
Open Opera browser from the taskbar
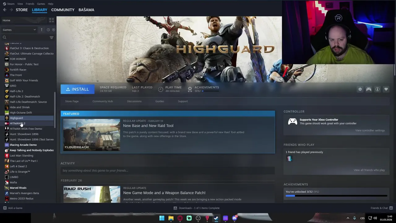click(180, 218)
